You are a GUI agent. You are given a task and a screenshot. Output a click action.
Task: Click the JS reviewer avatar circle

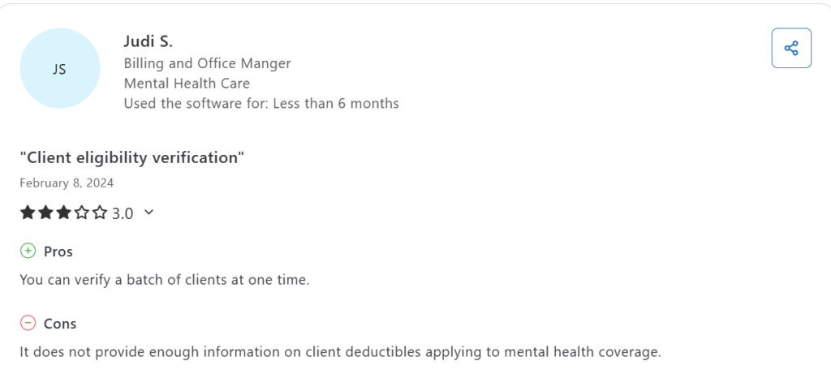coord(59,69)
